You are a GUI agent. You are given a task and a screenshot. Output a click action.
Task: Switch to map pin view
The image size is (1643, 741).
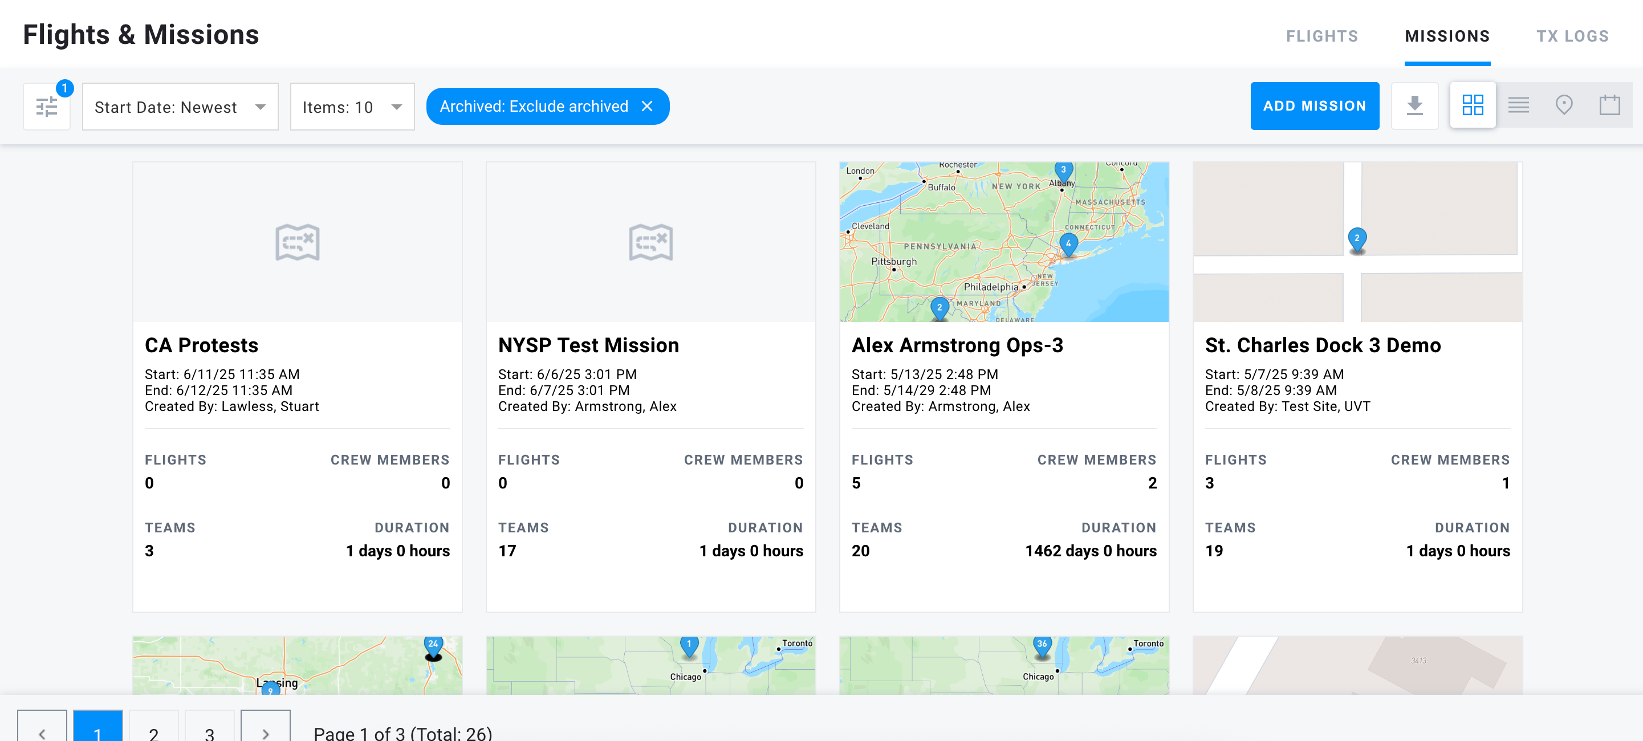pos(1564,105)
